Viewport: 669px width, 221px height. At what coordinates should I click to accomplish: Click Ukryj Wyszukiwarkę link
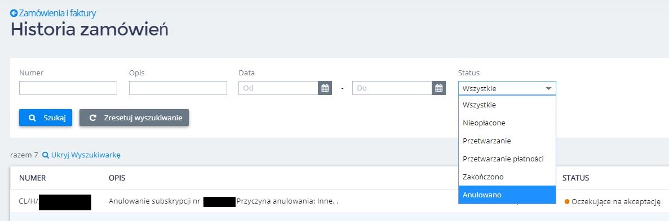pyautogui.click(x=86, y=155)
